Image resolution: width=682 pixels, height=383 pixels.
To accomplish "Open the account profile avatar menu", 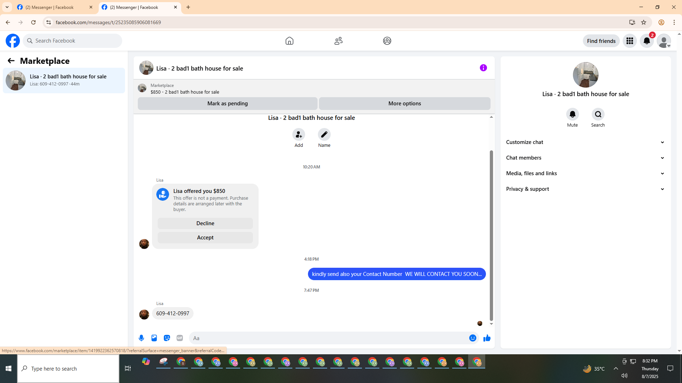I will click(664, 41).
